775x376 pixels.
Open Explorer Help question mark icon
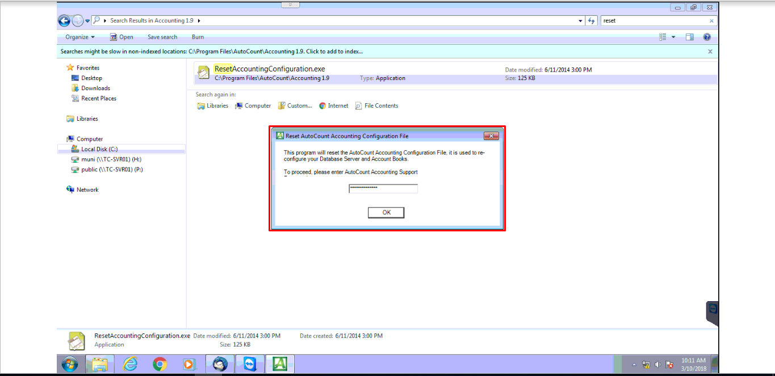[x=707, y=37]
